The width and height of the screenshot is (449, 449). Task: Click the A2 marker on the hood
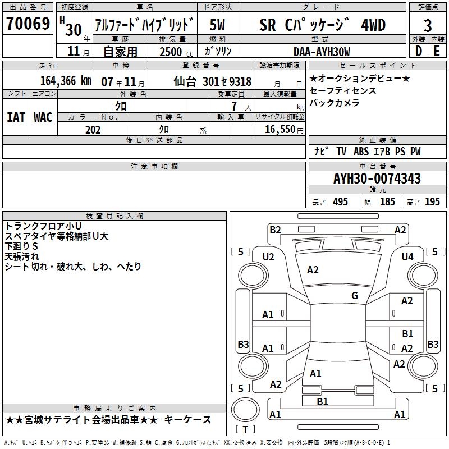coord(313,270)
